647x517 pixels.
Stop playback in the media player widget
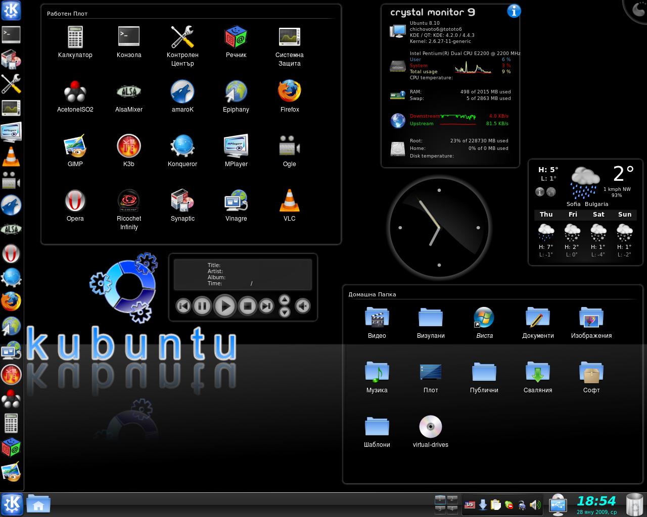(x=248, y=305)
